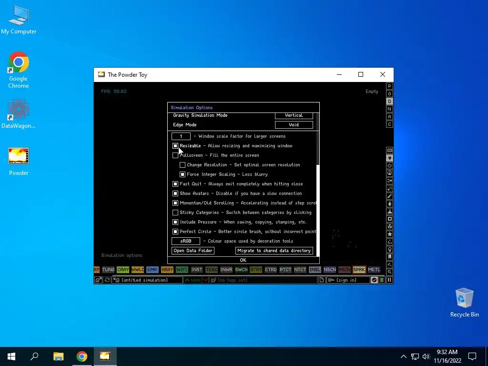Select the METL element

374,270
